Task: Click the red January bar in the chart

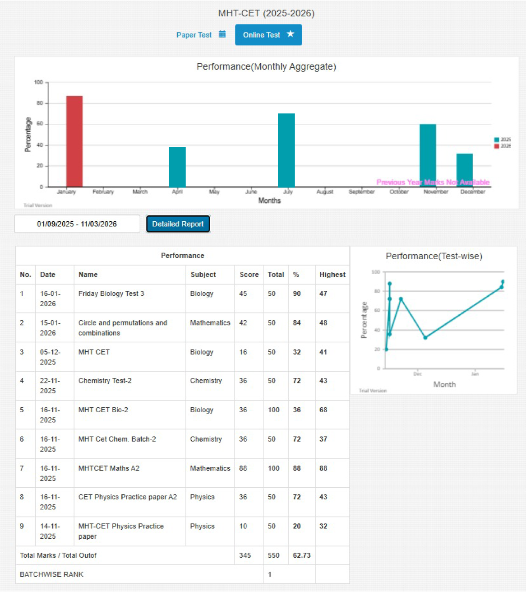Action: (74, 141)
